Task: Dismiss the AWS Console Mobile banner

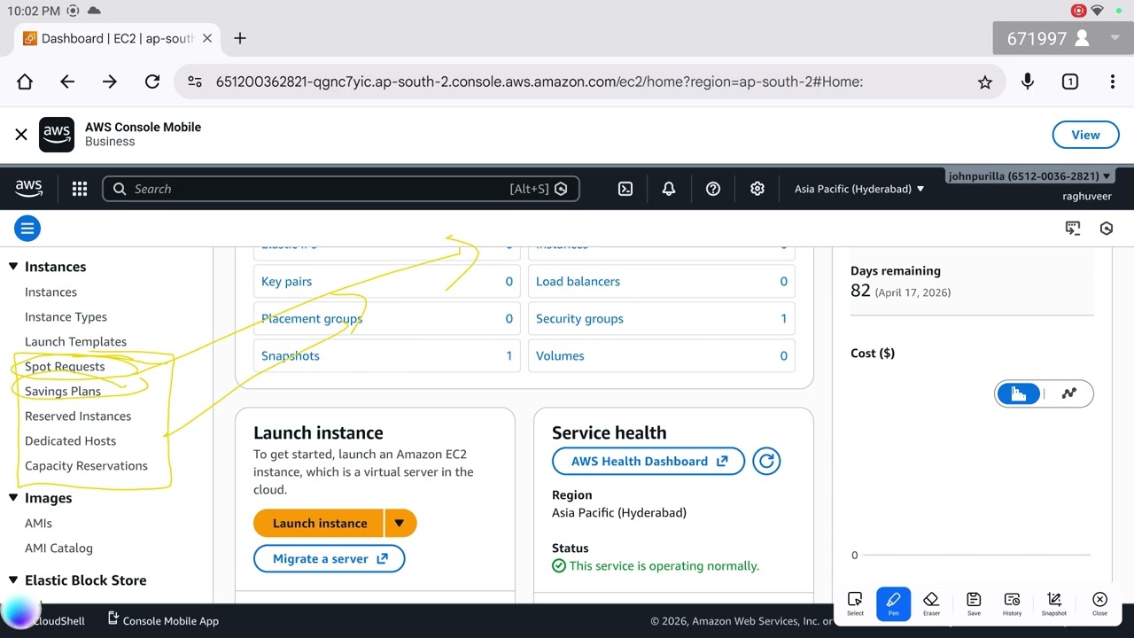Action: coord(21,135)
